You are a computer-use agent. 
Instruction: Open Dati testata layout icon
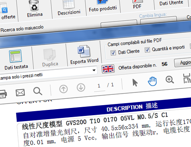tap(16, 56)
